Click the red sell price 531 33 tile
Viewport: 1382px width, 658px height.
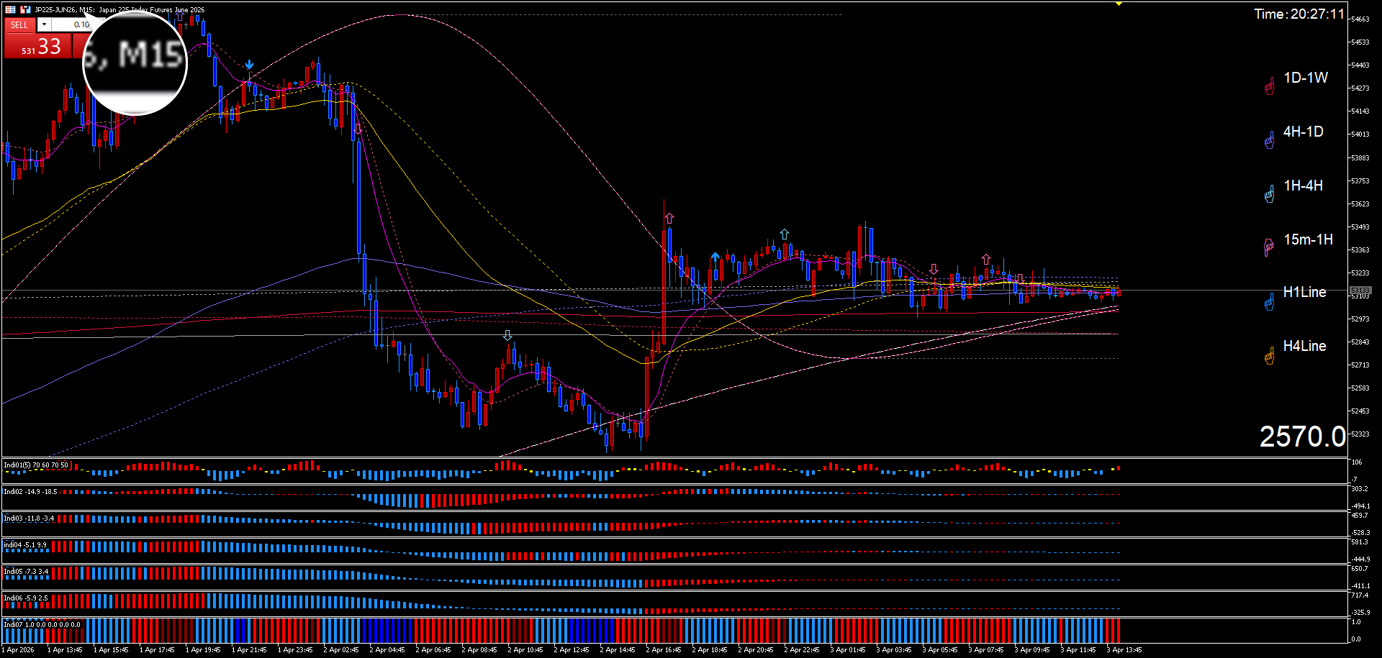39,47
